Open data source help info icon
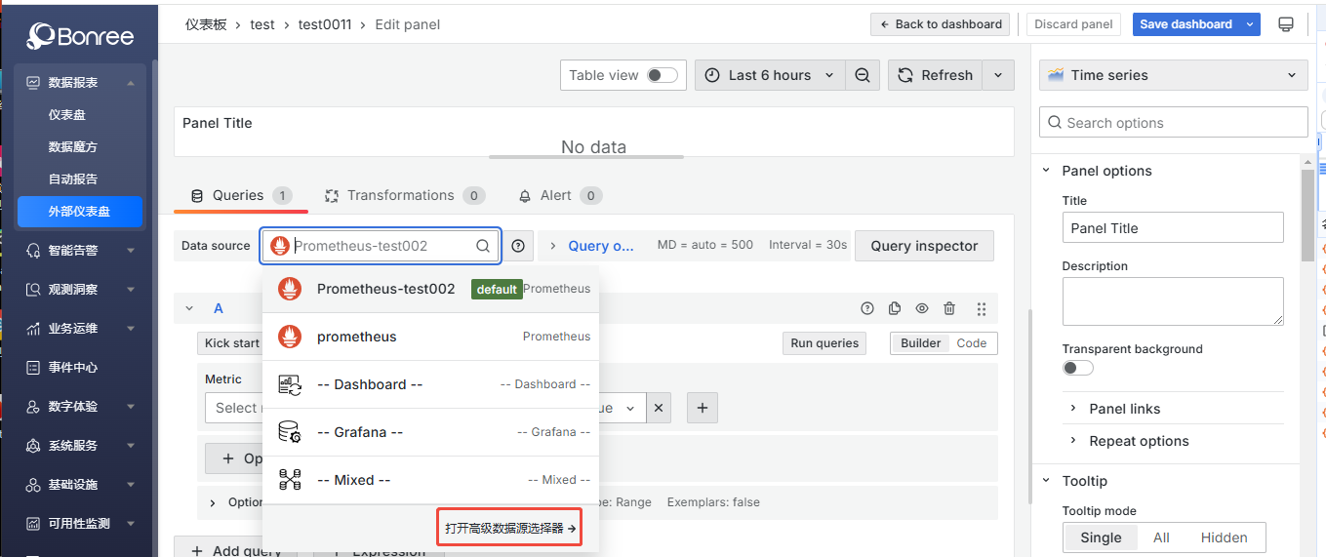Viewport: 1326px width, 557px height. tap(518, 246)
